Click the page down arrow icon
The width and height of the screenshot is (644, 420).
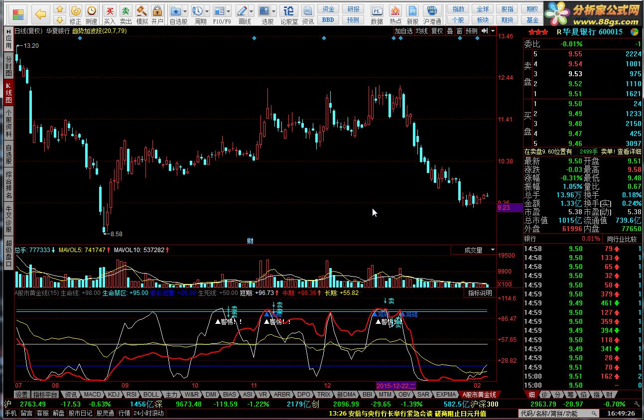pos(59,20)
